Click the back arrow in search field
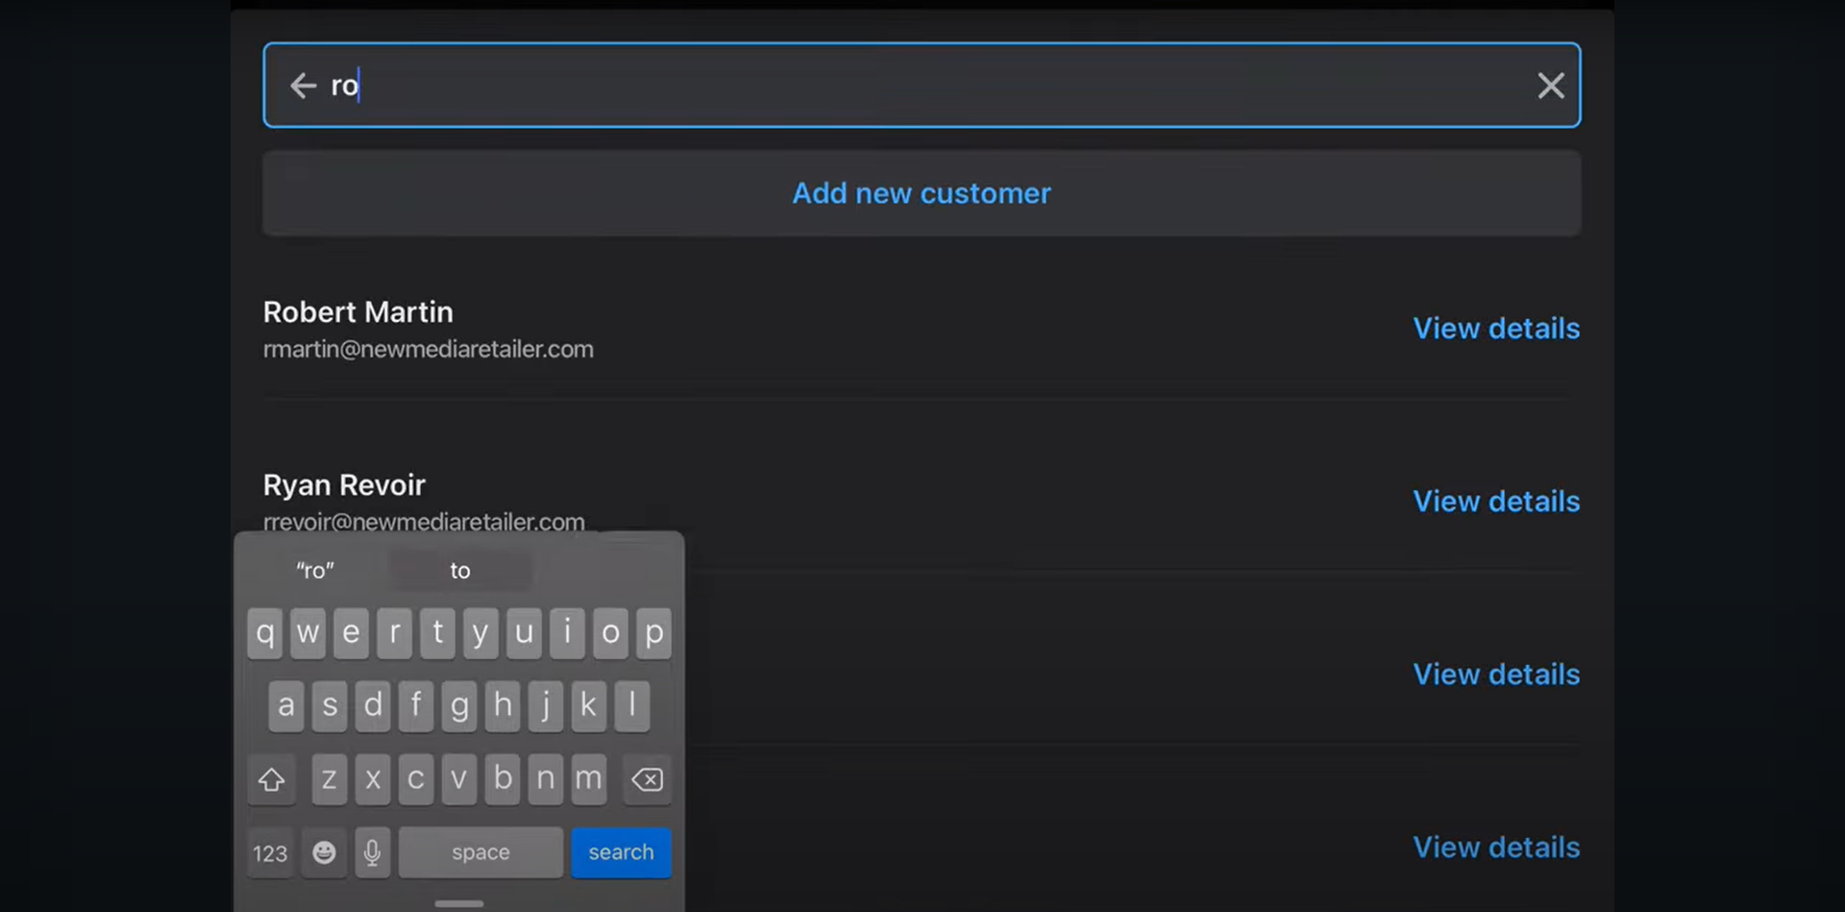The width and height of the screenshot is (1845, 912). pyautogui.click(x=303, y=86)
